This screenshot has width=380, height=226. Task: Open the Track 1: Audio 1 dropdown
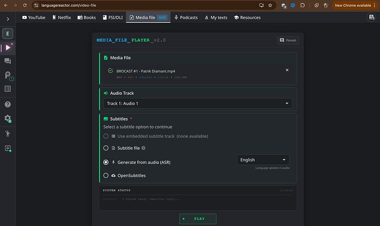[198, 103]
